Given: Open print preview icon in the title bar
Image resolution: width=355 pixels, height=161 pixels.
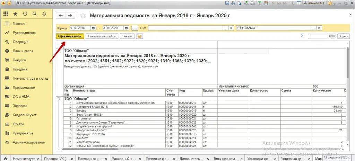Looking at the screenshot, I should [x=239, y=3].
